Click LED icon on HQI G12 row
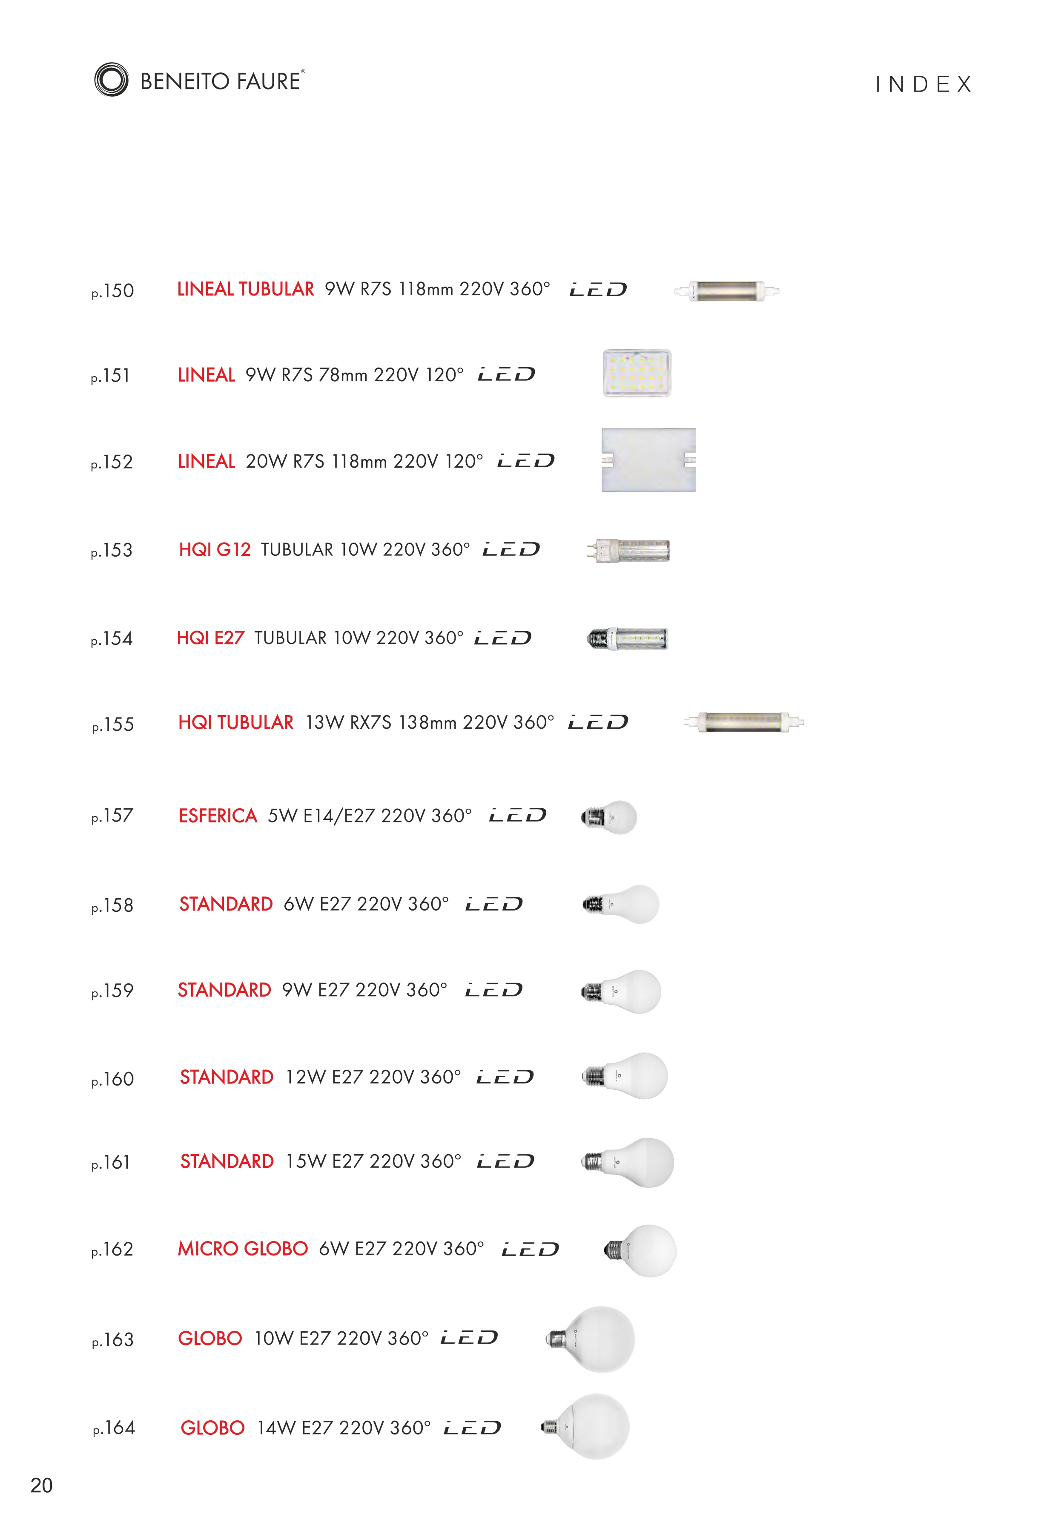The image size is (1064, 1520). [511, 549]
